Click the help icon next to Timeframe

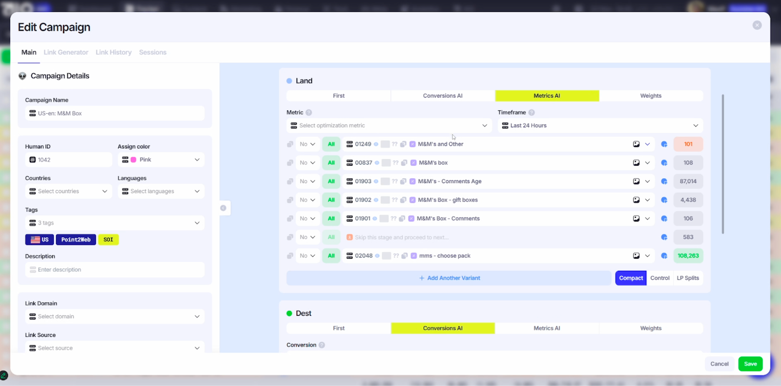[x=532, y=113]
